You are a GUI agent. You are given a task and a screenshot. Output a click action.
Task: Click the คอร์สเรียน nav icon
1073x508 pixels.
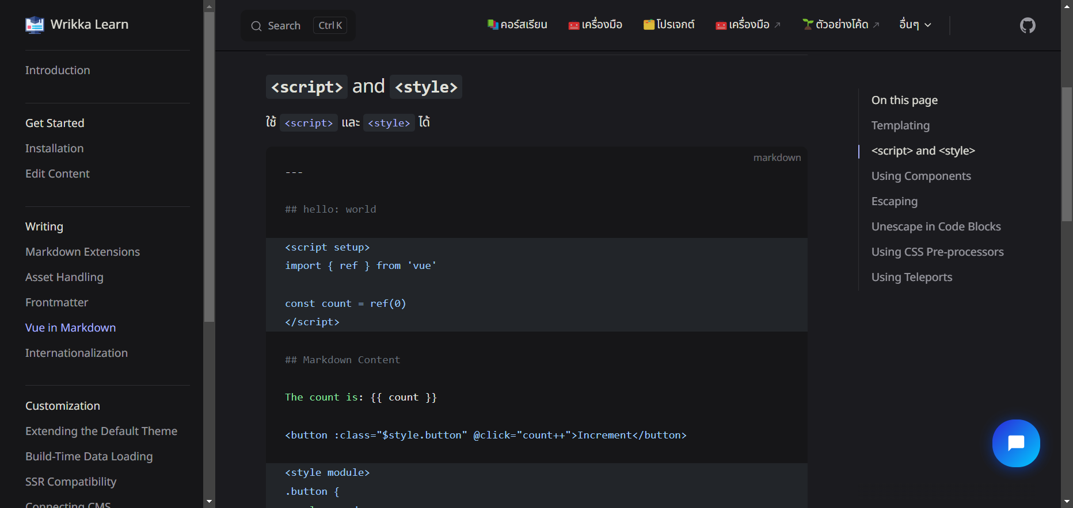[493, 25]
